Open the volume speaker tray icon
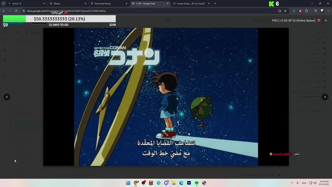332x187 pixels. point(315,183)
